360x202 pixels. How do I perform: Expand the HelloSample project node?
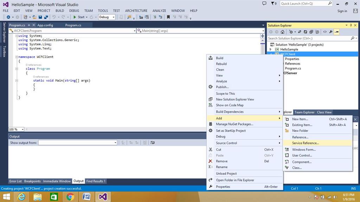pyautogui.click(x=270, y=49)
